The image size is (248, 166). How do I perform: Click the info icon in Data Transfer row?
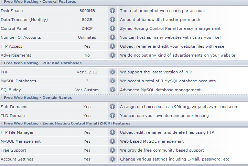[112, 20]
